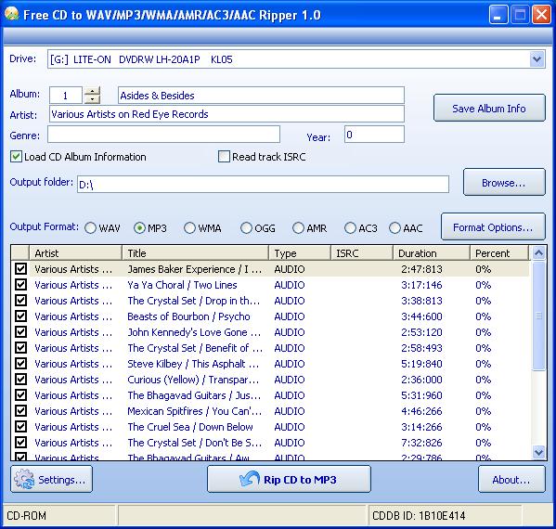Click the Settings gear icon

click(x=24, y=479)
